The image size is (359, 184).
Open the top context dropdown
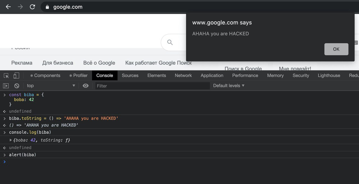tap(51, 86)
